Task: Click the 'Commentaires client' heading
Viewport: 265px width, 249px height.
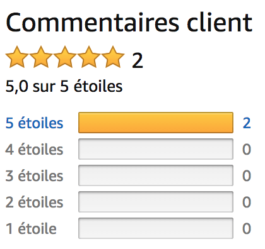Action: coord(129,22)
